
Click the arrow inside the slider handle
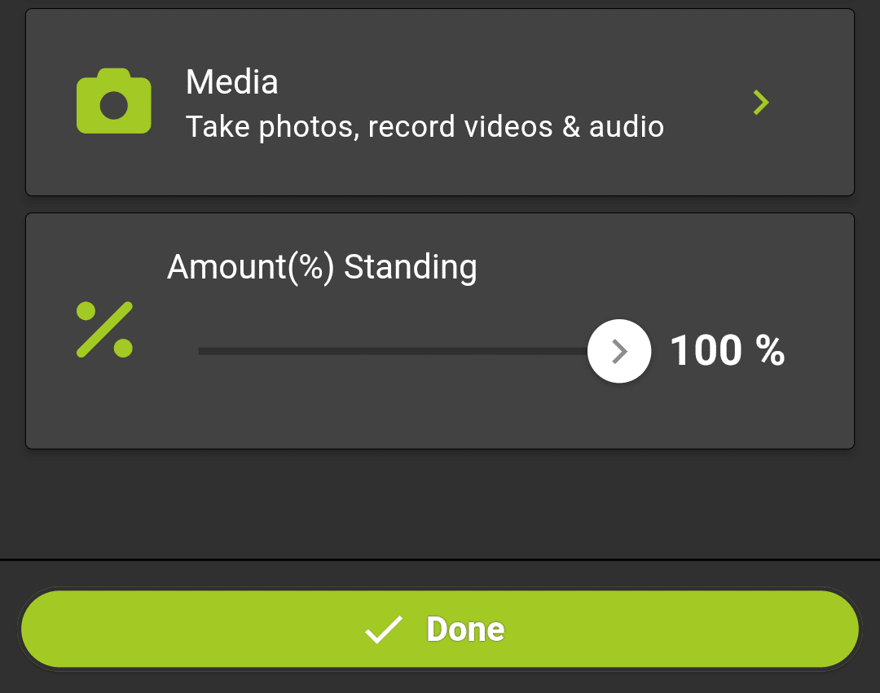[620, 351]
